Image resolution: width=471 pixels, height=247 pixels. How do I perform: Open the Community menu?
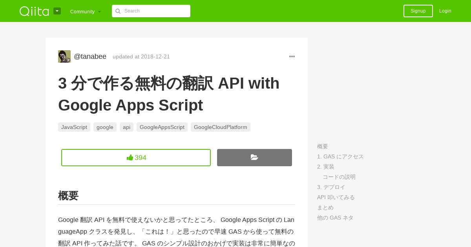[86, 11]
